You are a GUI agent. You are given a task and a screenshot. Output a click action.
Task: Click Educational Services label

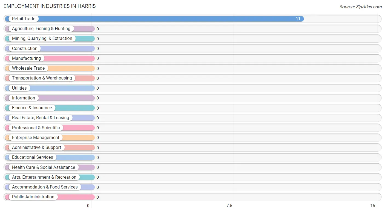click(x=33, y=157)
